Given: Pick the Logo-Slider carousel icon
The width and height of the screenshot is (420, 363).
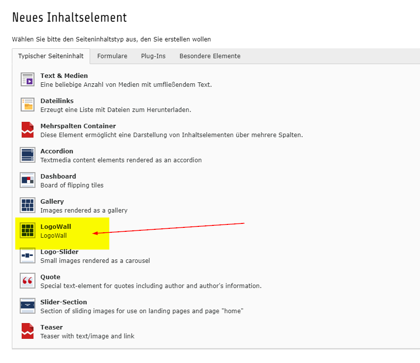Looking at the screenshot, I should [28, 255].
